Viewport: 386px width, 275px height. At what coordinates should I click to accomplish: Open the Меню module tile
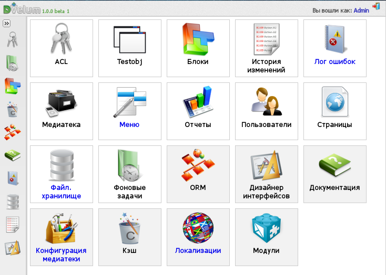(x=130, y=111)
